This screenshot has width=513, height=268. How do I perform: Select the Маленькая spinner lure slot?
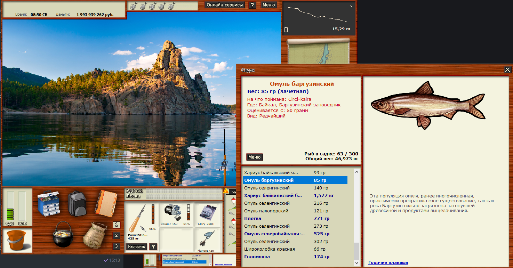point(207,240)
